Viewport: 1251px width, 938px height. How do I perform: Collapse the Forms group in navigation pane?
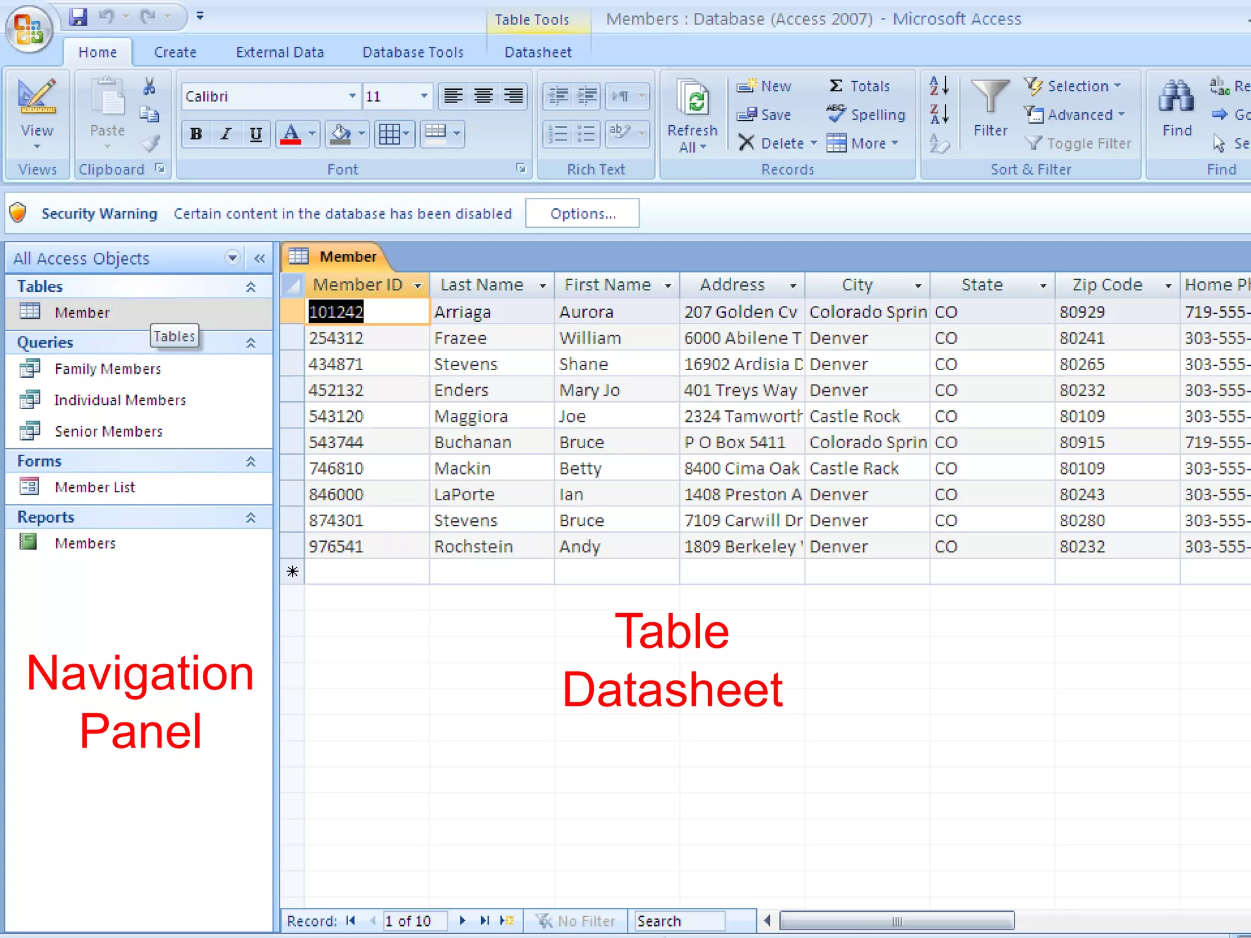tap(250, 461)
